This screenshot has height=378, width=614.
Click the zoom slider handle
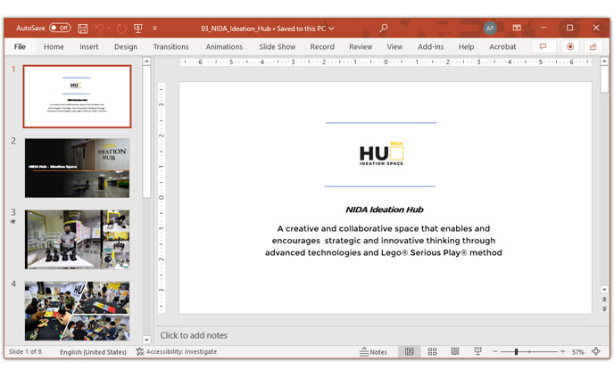pos(516,352)
